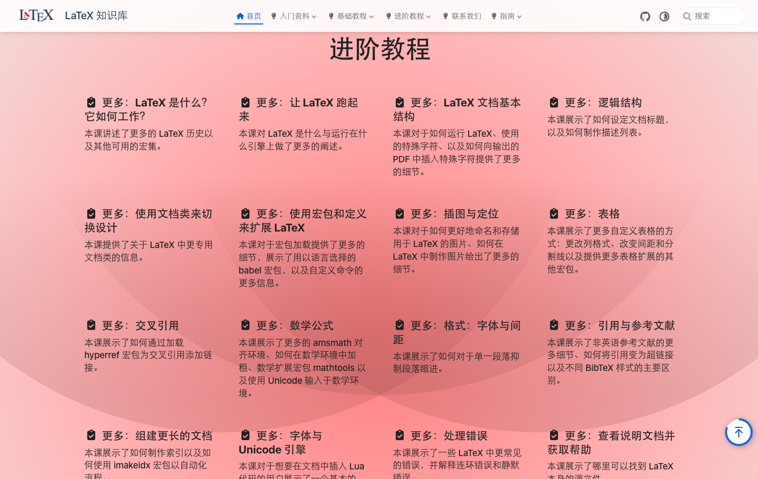Click clipboard icon beside 引用与参考文献
The height and width of the screenshot is (479, 758).
pos(554,325)
